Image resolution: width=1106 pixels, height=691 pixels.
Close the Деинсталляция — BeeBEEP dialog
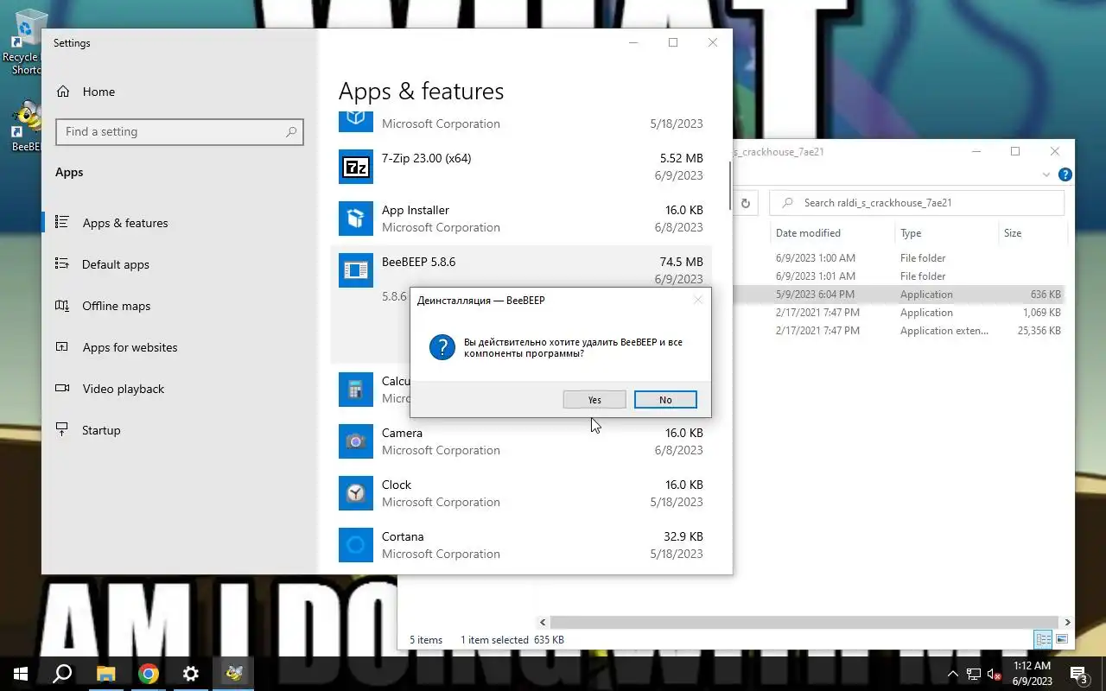coord(698,300)
